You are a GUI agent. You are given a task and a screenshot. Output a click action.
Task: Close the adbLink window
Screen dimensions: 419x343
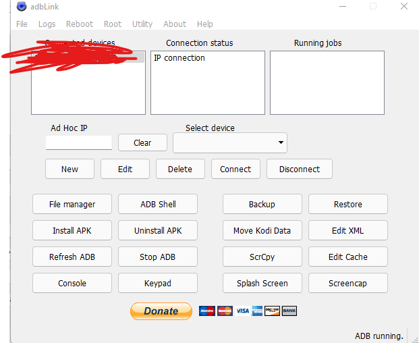[x=404, y=6]
